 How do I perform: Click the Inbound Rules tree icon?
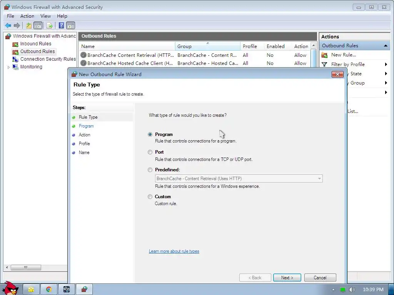[15, 44]
